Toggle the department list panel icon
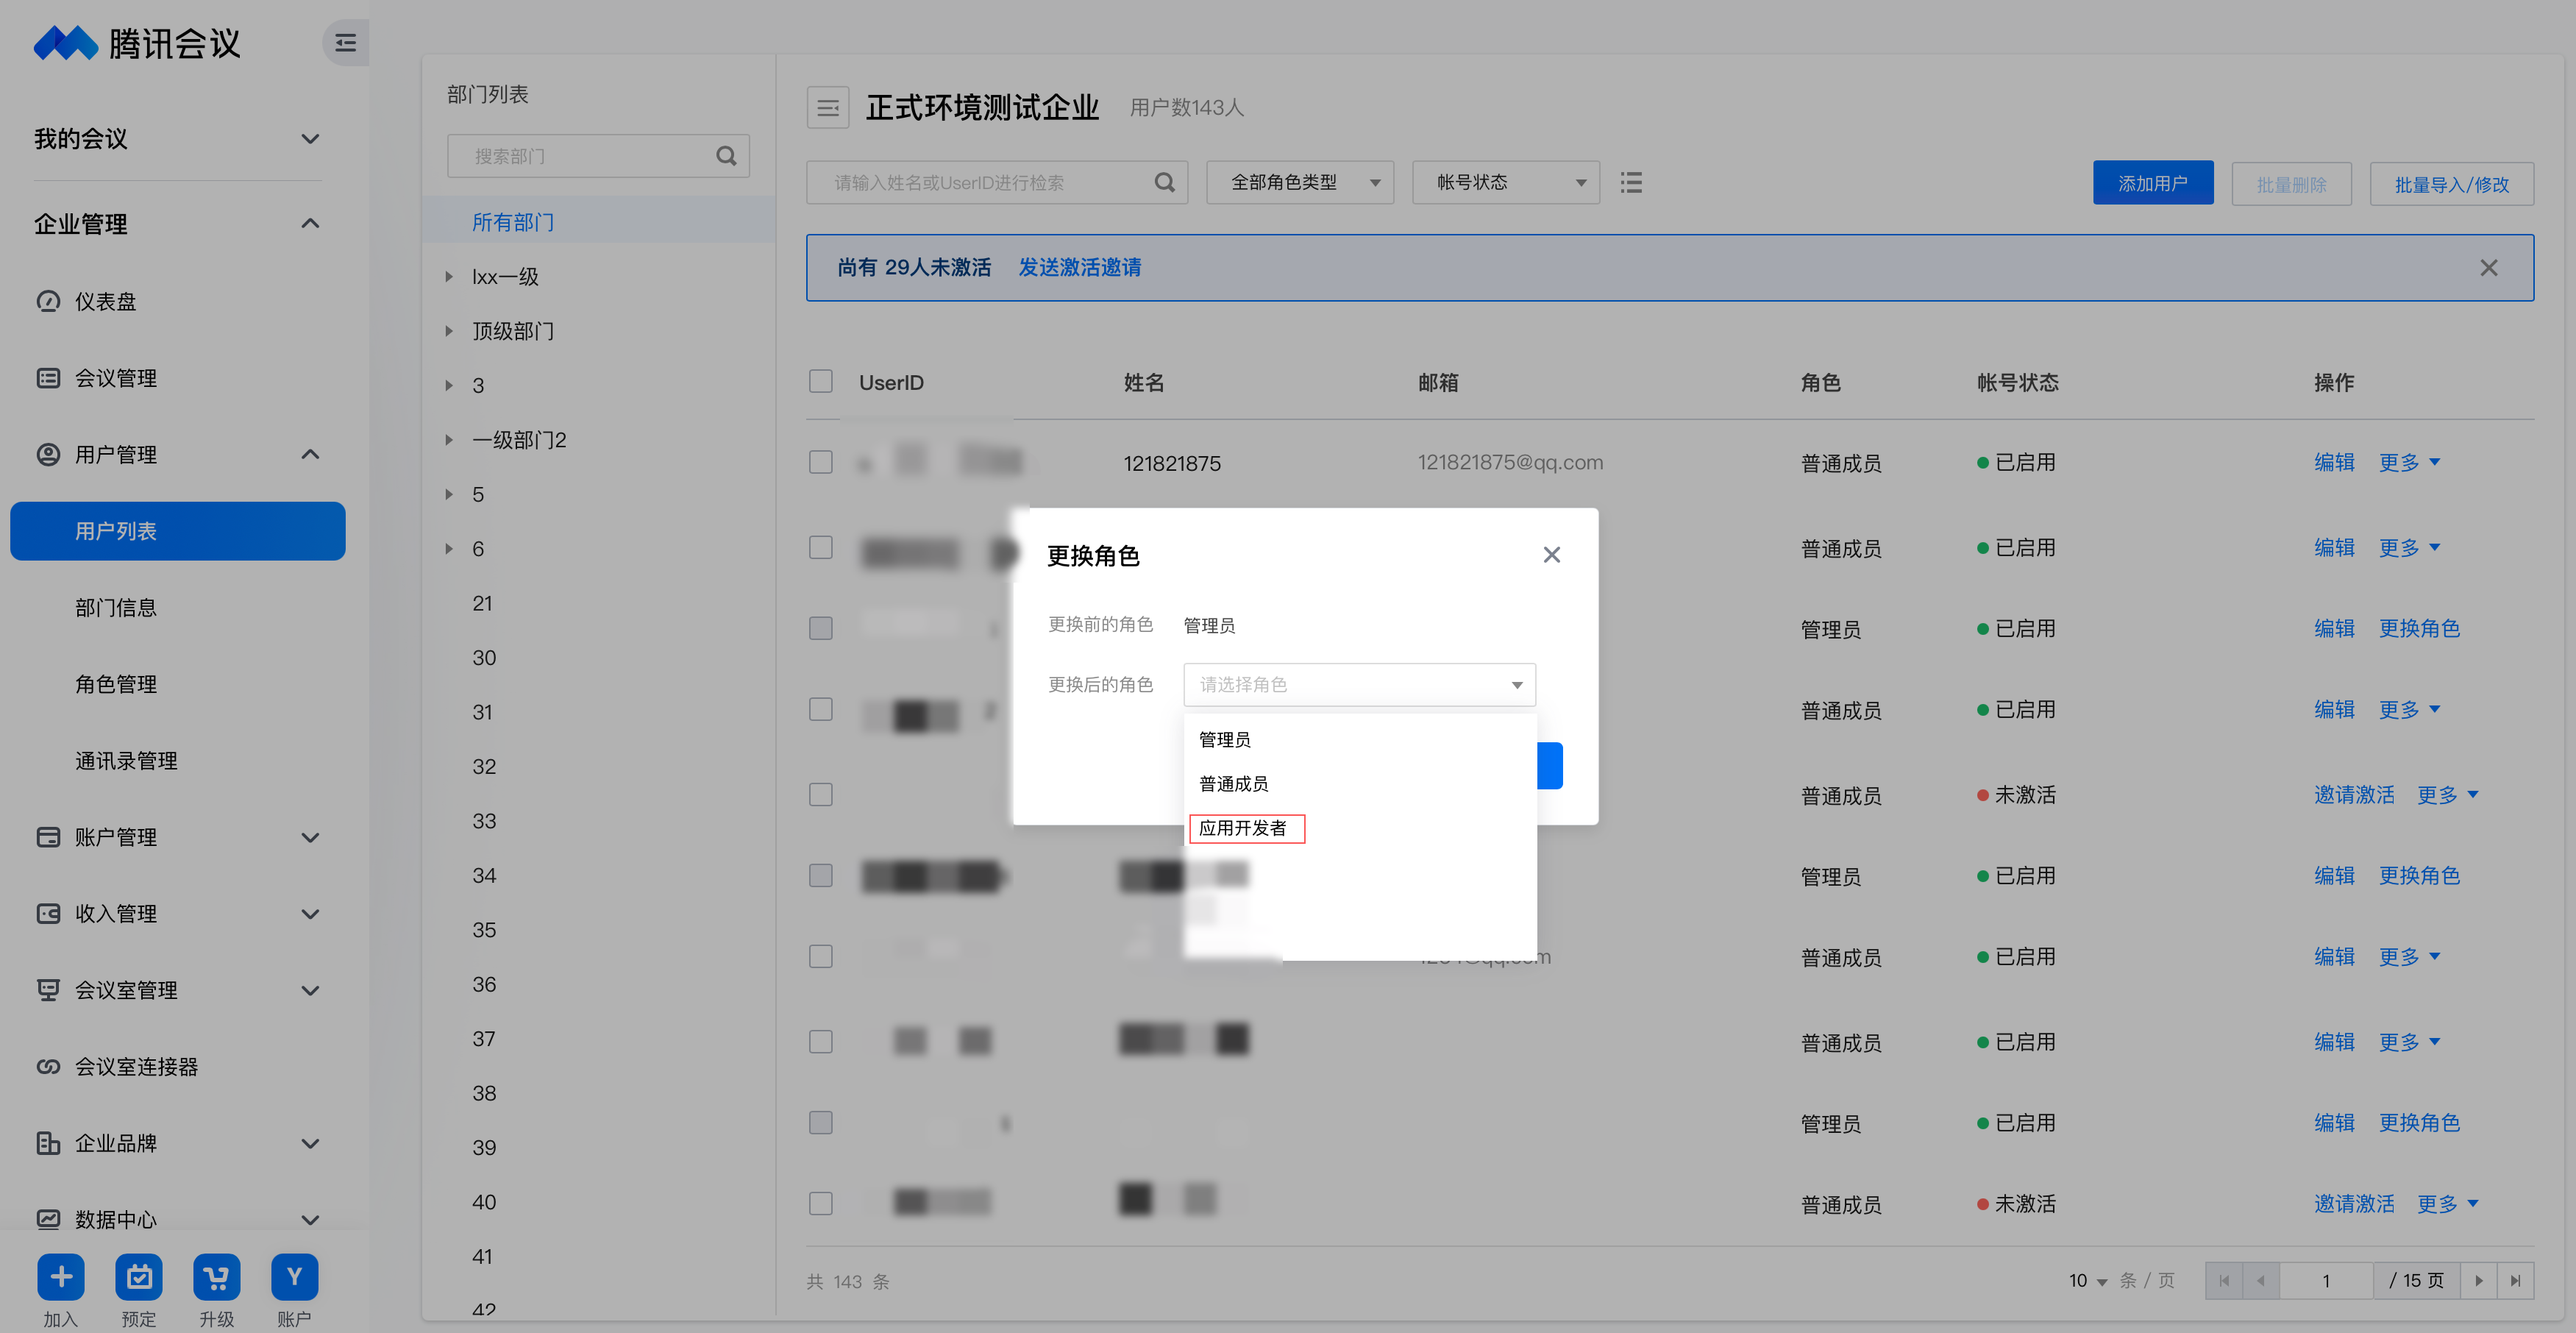Screen dimensions: 2576x1333 click(x=827, y=108)
